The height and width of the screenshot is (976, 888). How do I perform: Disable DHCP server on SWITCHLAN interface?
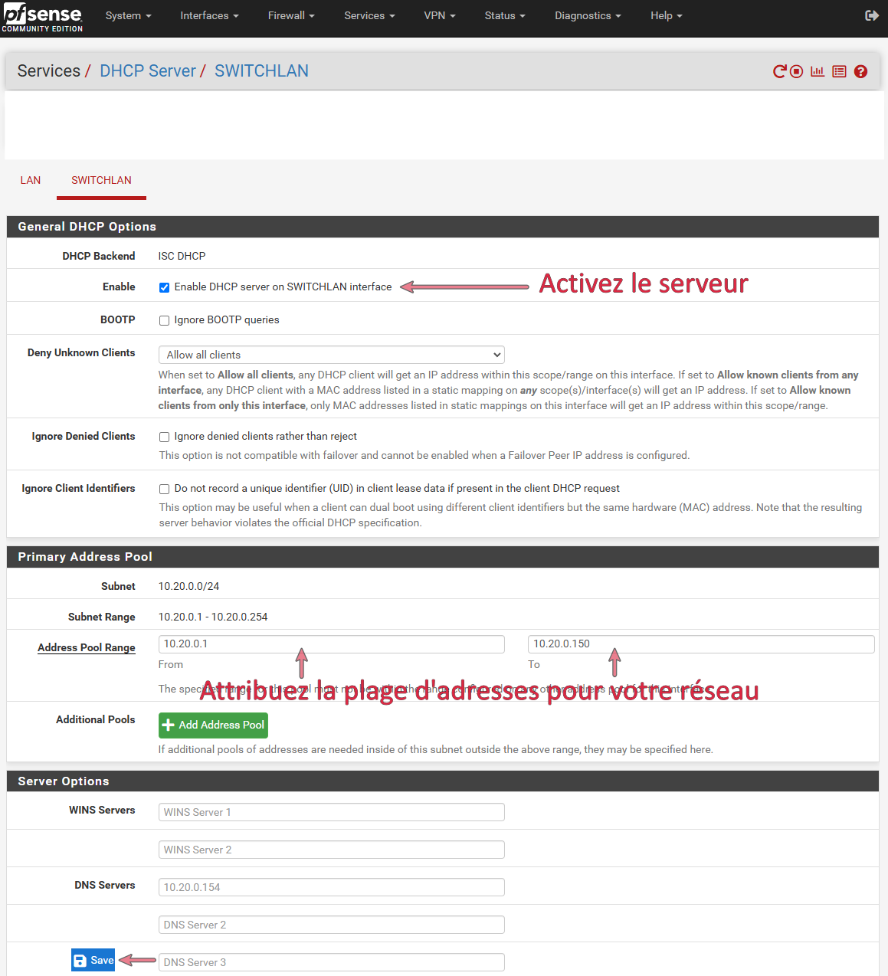[x=164, y=287]
